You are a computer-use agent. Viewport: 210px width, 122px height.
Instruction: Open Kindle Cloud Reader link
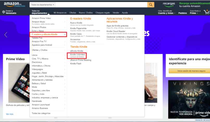click(116, 31)
